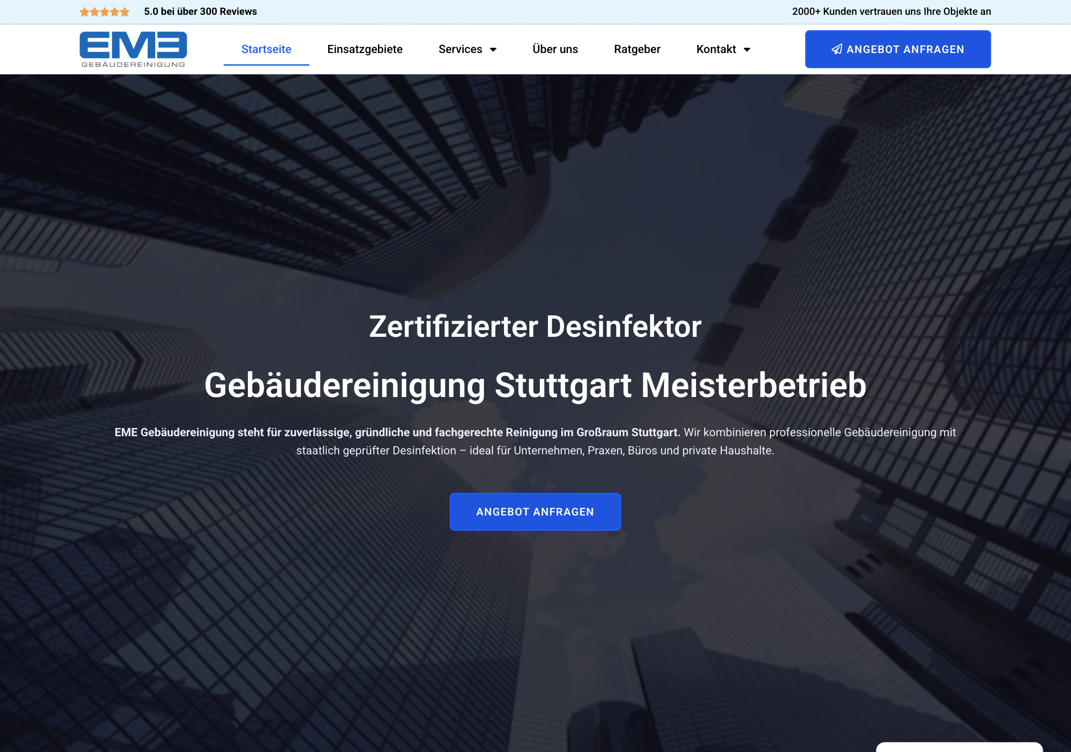The image size is (1071, 752).
Task: Select Startseite in the navigation
Action: pos(266,49)
